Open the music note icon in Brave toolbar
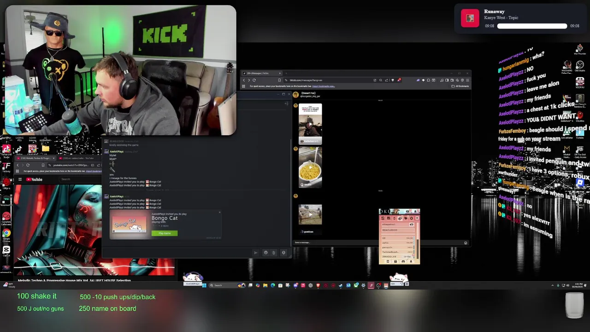 pos(442,80)
